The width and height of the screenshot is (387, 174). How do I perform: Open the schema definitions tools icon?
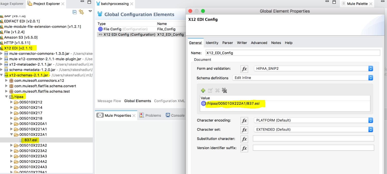click(x=224, y=90)
